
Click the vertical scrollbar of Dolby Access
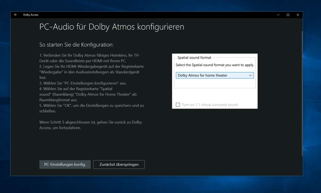pyautogui.click(x=302, y=93)
